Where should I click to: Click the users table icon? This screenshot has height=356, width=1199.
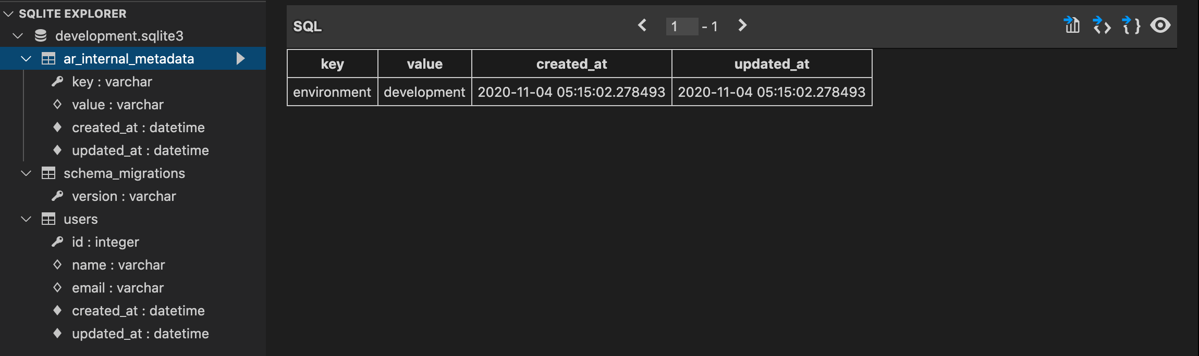pyautogui.click(x=48, y=219)
